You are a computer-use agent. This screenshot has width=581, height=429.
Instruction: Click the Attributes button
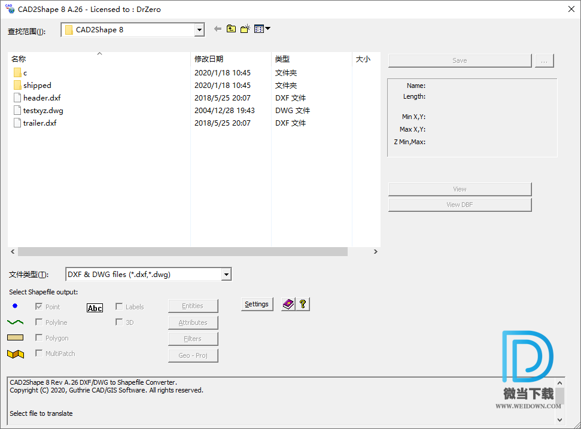193,322
